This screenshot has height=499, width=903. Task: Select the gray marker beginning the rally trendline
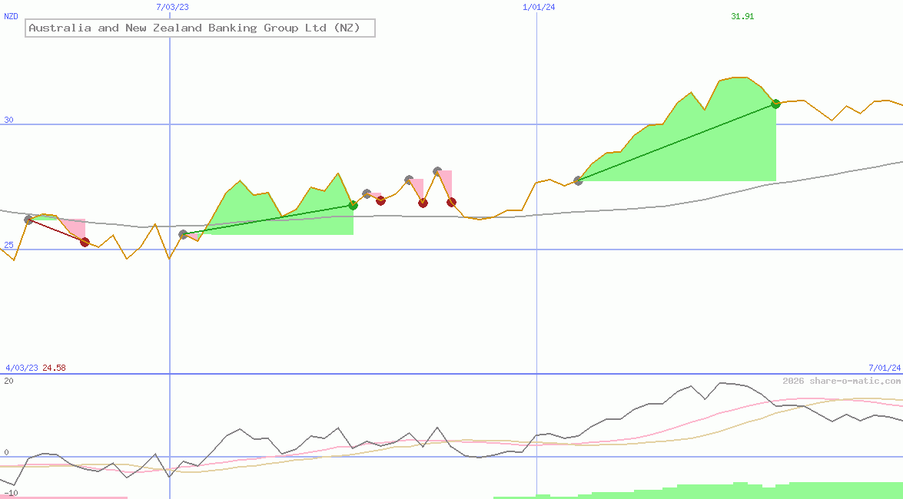pos(577,181)
